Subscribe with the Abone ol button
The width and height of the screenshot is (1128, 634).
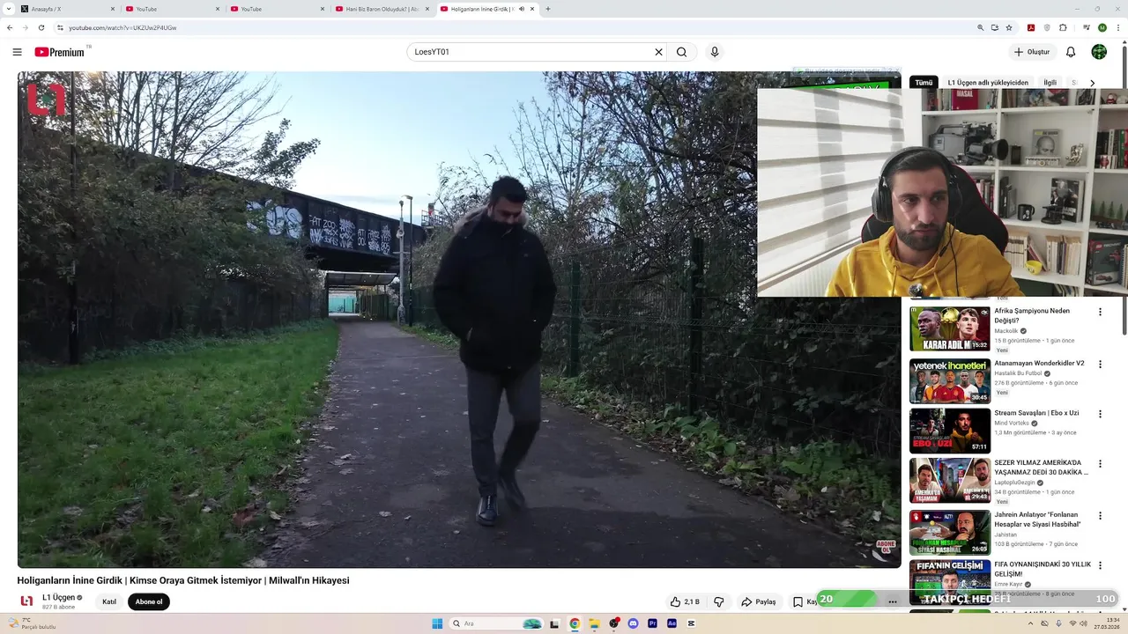[149, 602]
